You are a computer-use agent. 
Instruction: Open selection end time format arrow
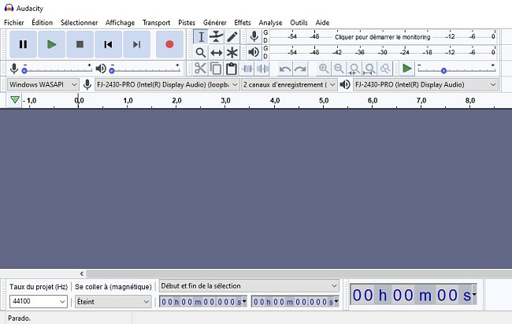tap(336, 301)
